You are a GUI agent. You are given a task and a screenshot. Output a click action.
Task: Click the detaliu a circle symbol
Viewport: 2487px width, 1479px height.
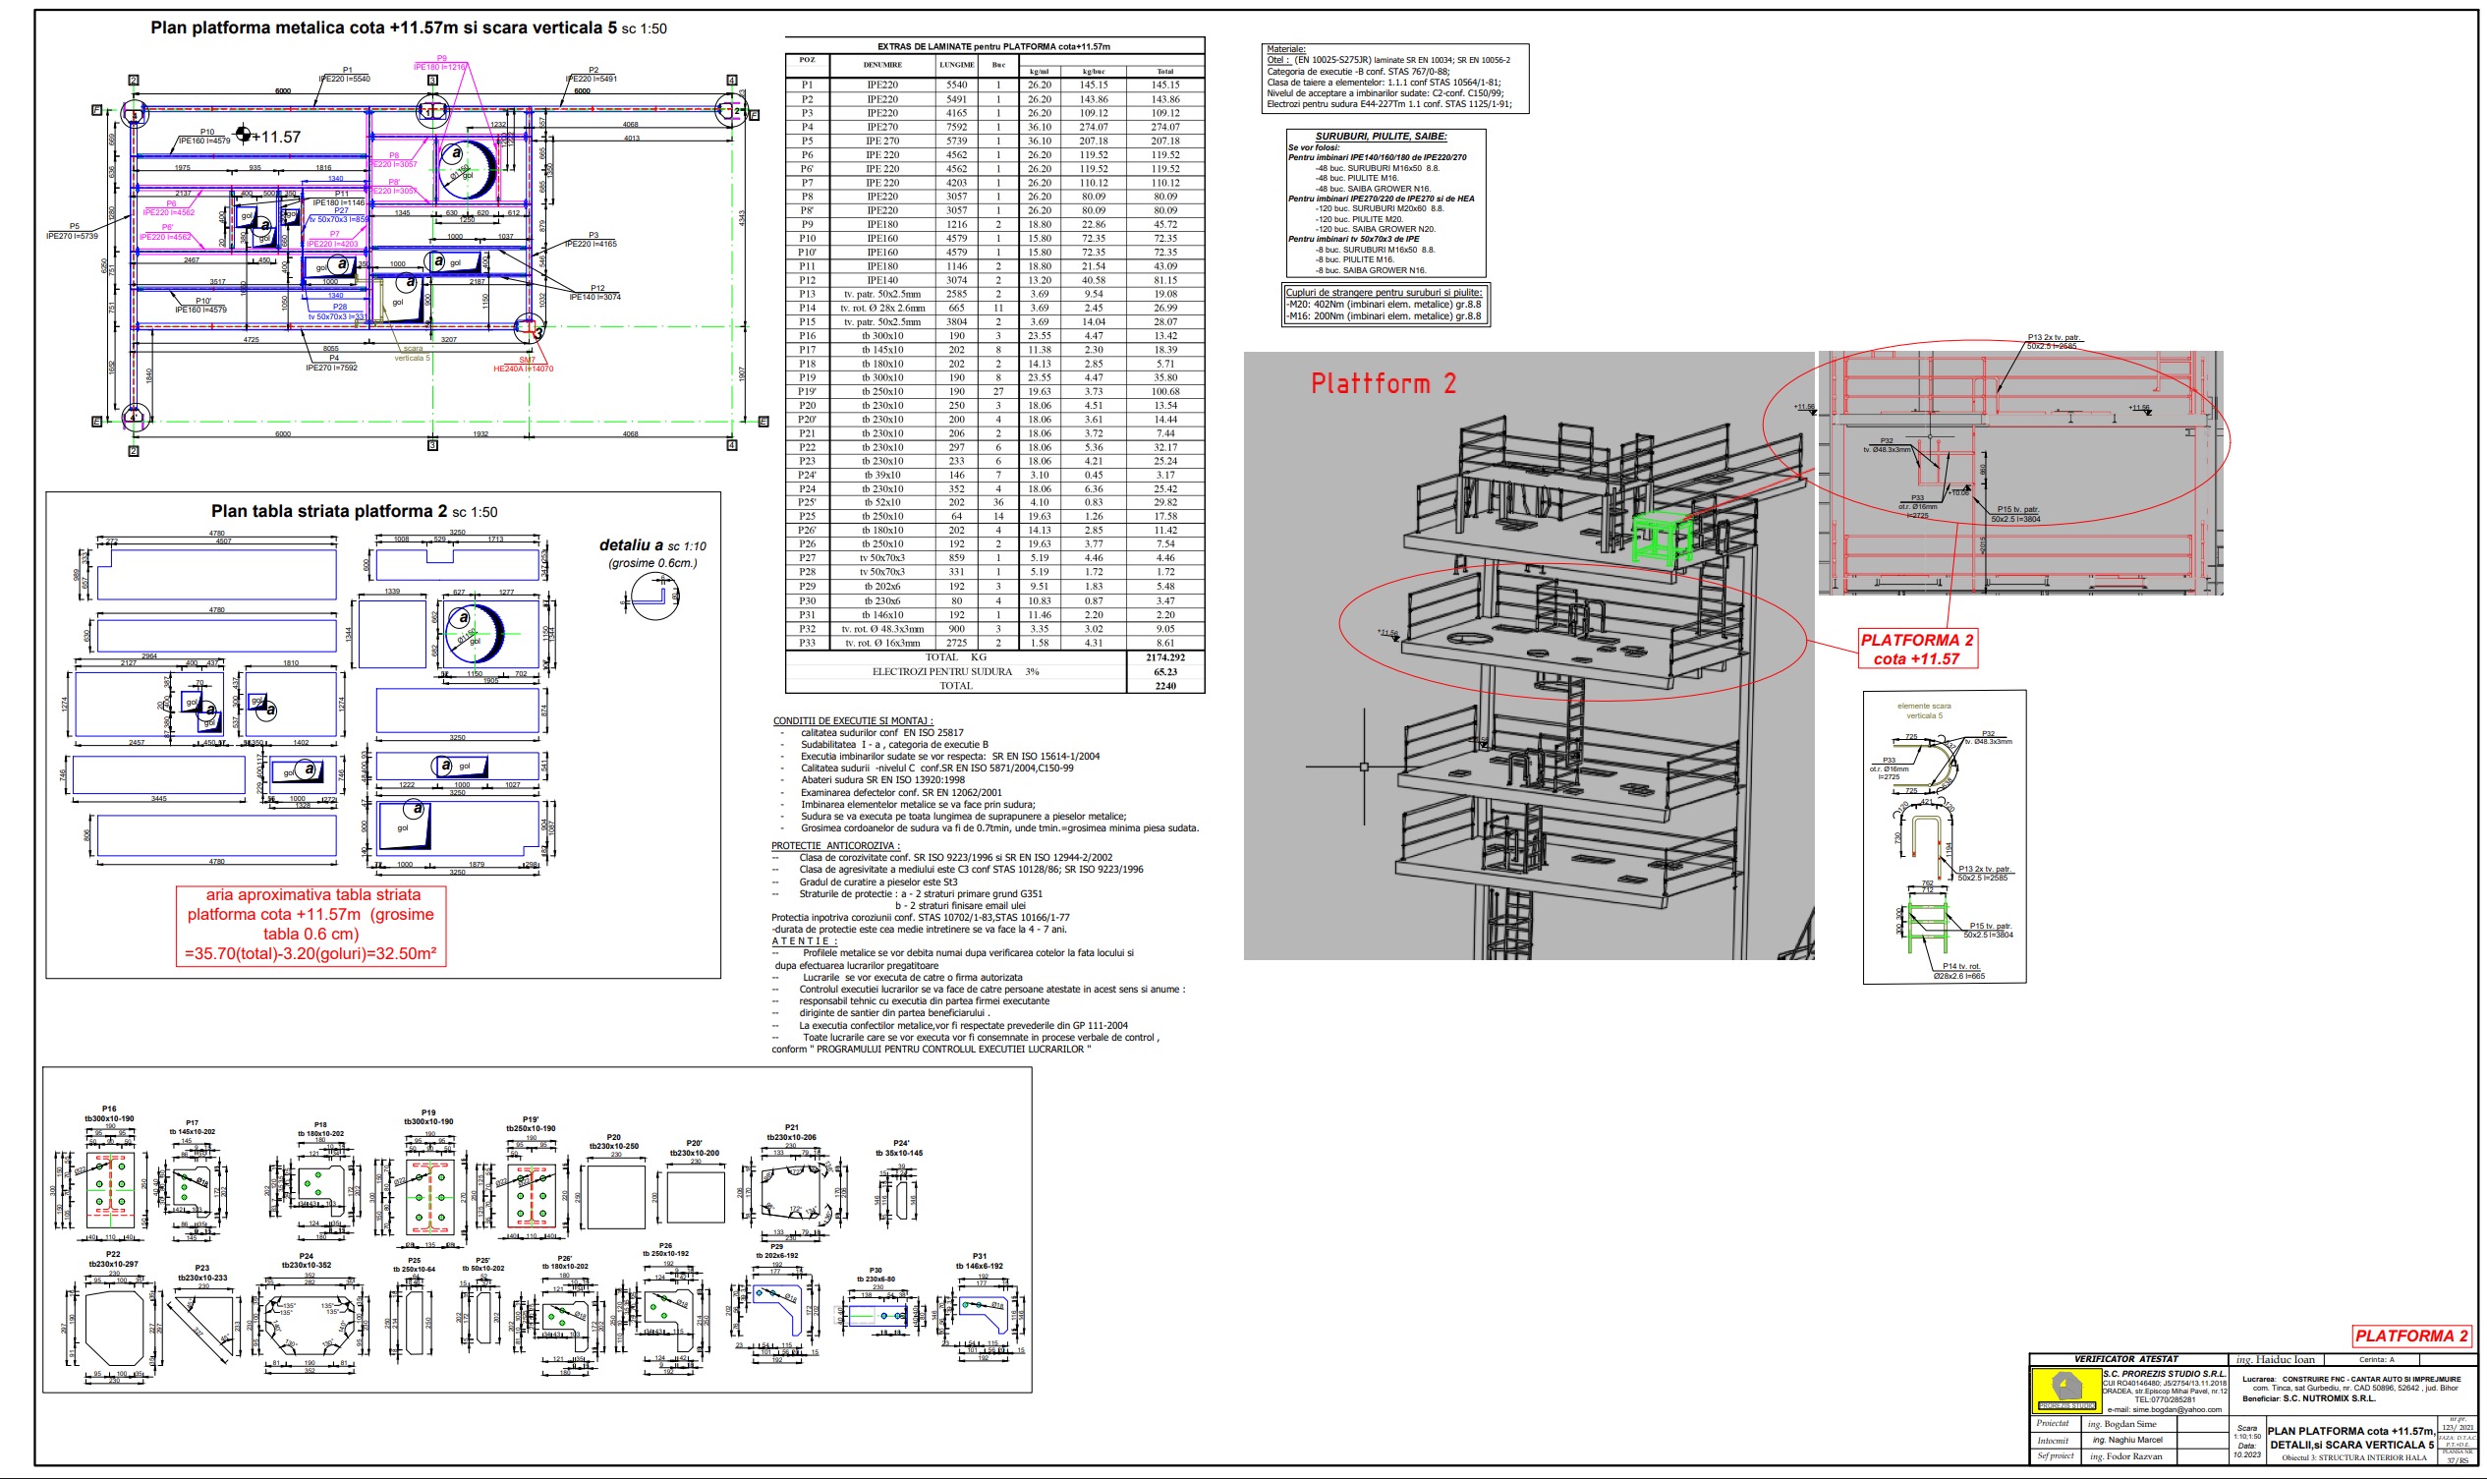coord(655,596)
